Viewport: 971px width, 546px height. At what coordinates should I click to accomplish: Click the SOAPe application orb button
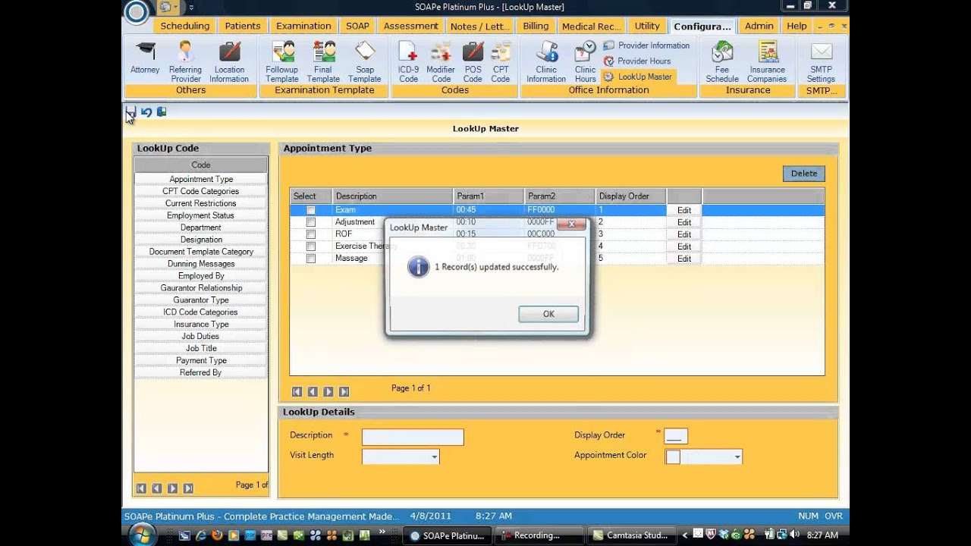click(137, 13)
